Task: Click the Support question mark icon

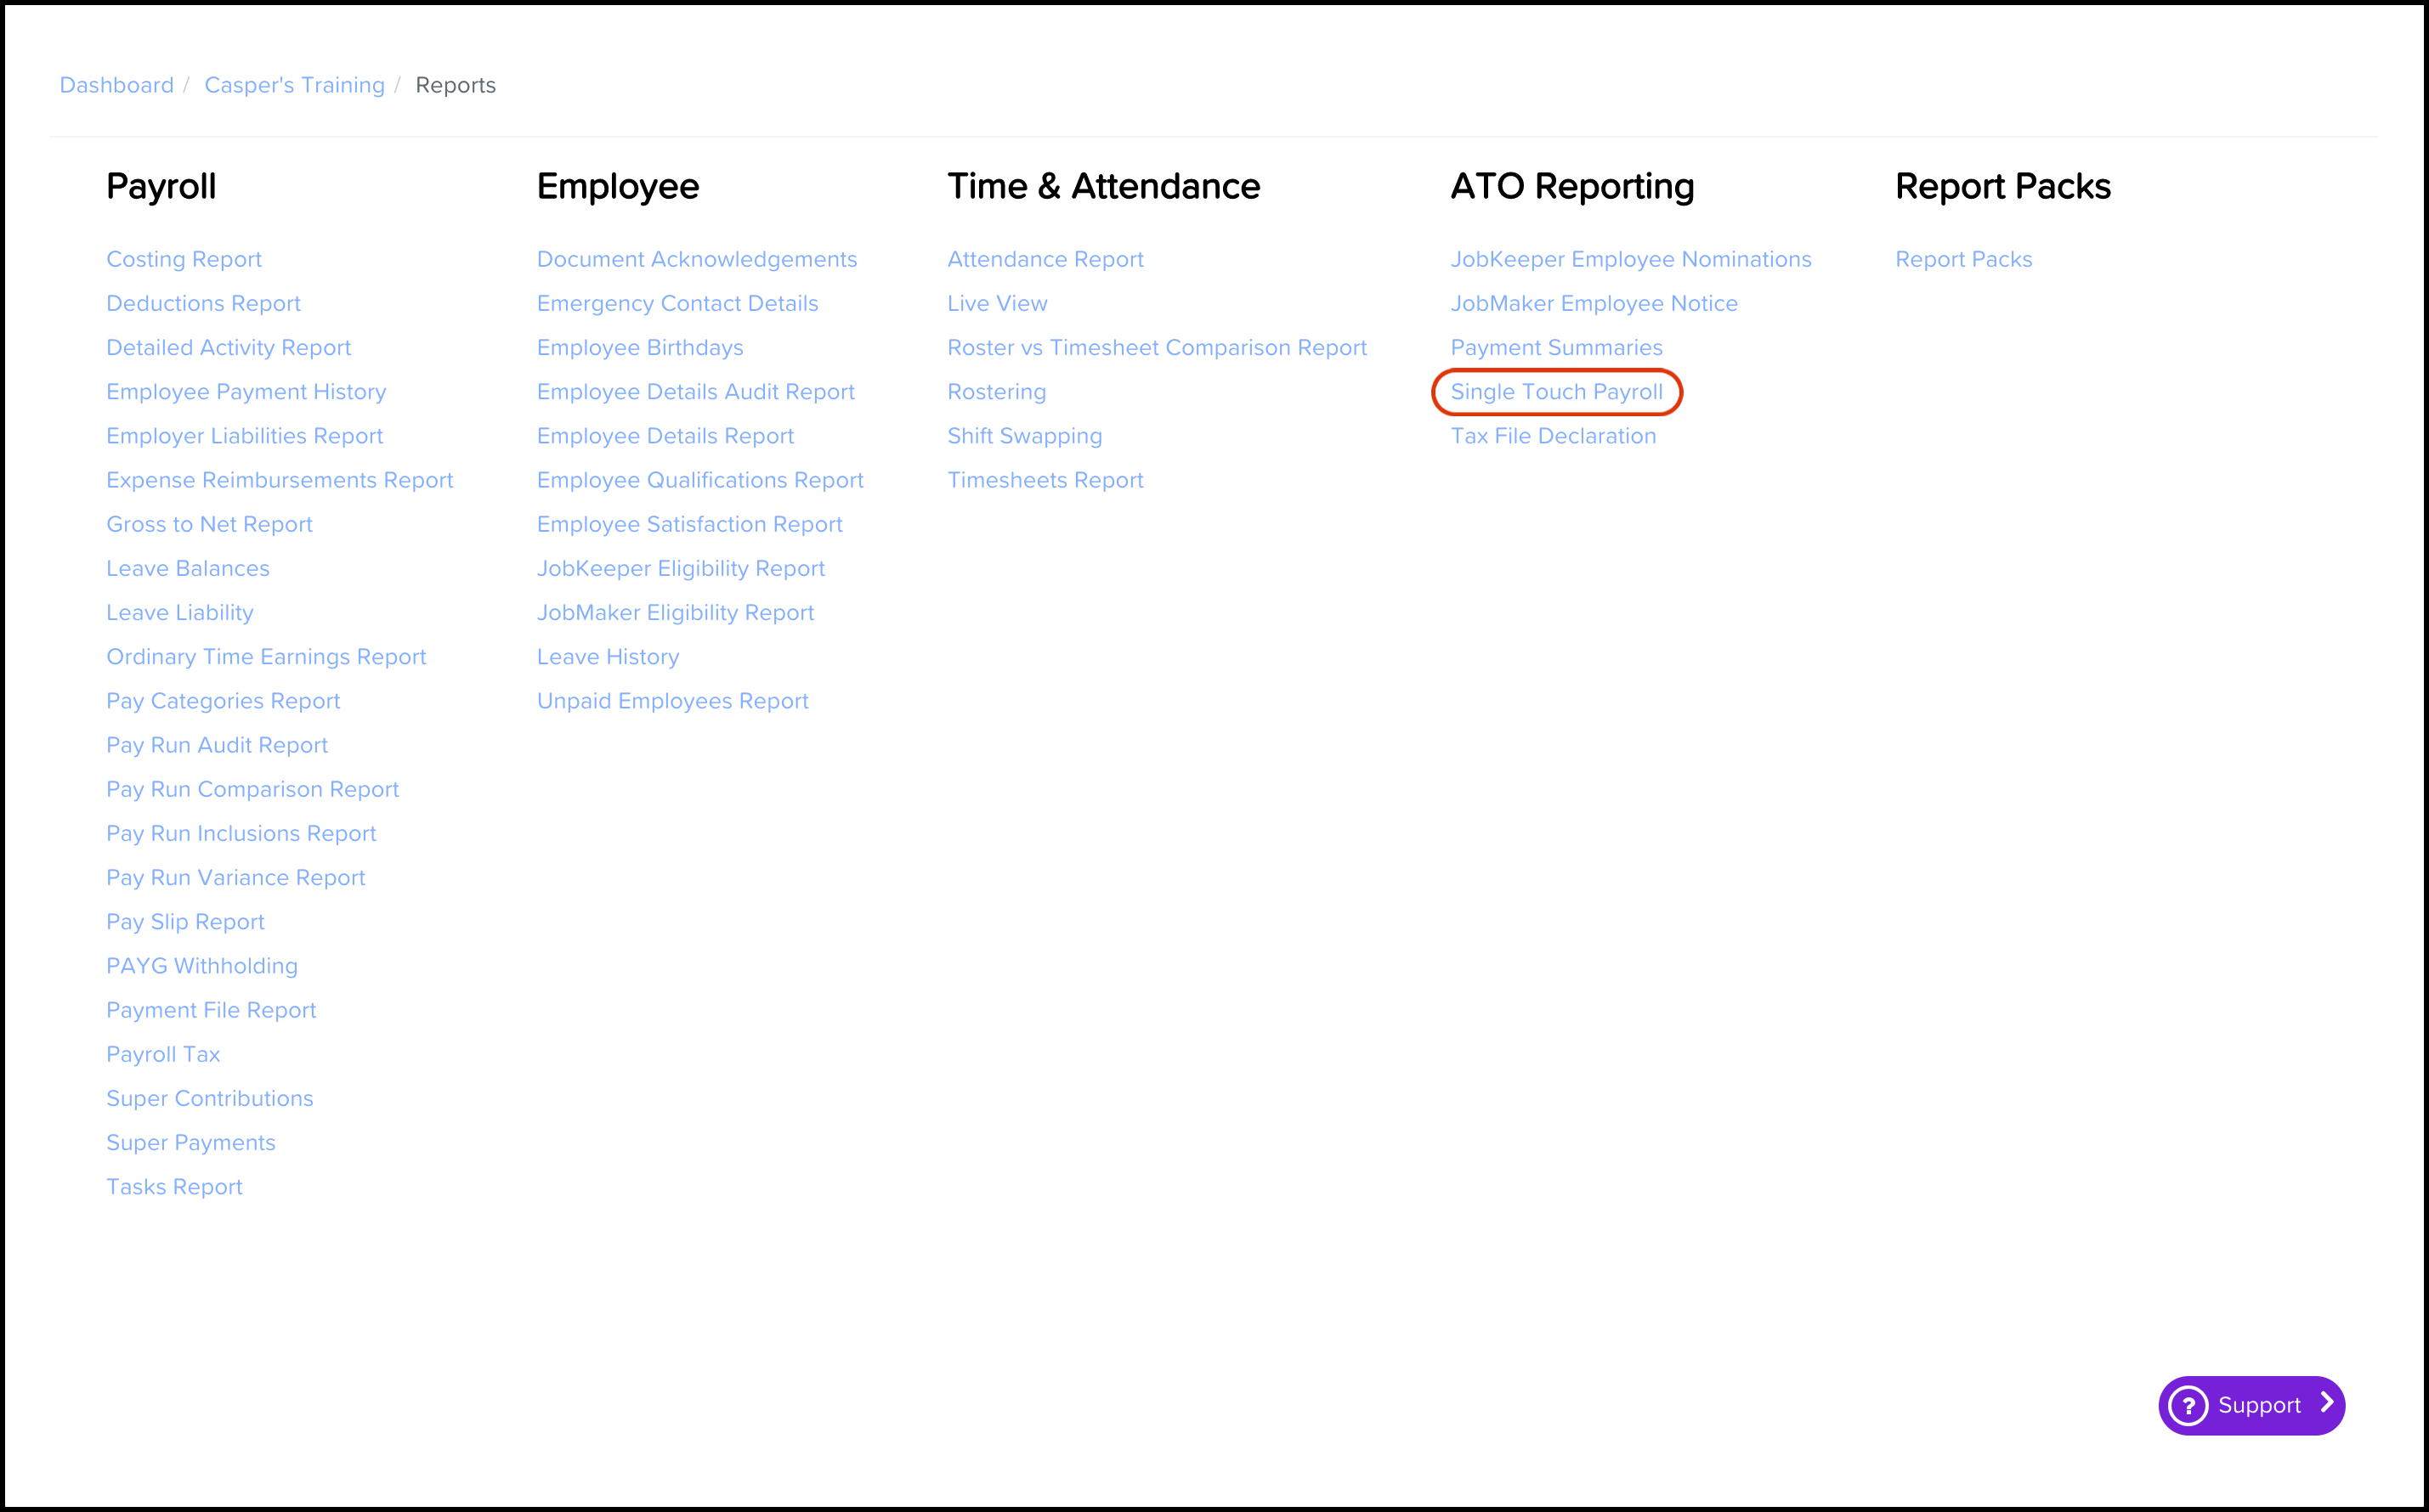Action: click(2188, 1405)
